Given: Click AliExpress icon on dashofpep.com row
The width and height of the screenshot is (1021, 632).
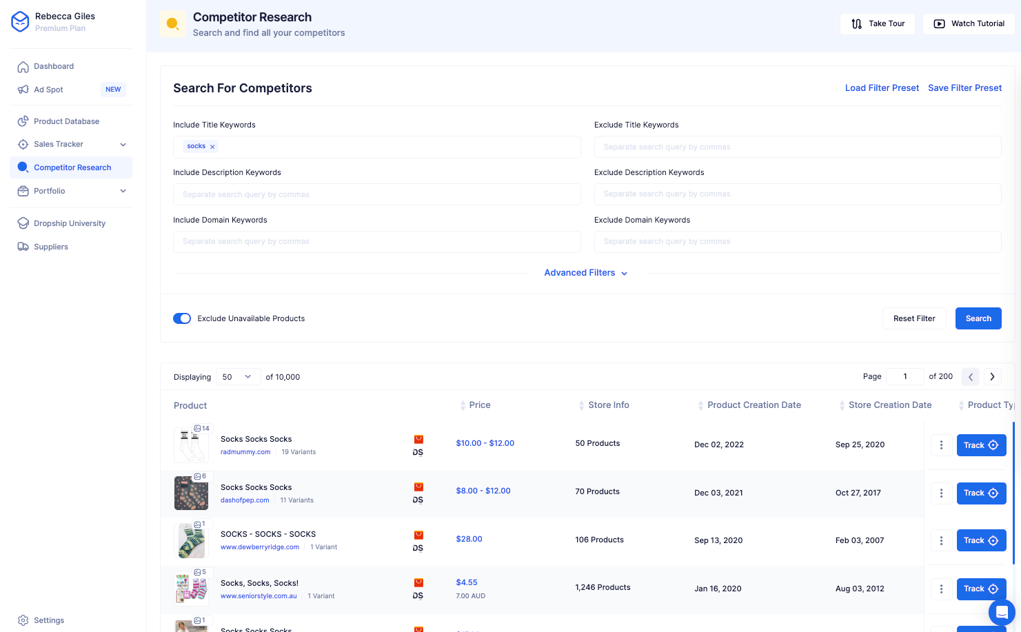Looking at the screenshot, I should click(x=418, y=487).
